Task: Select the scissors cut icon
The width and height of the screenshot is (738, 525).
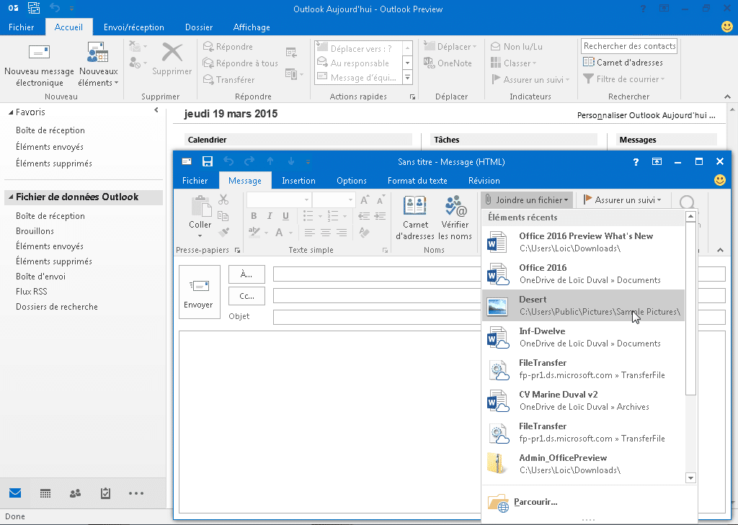Action: tap(223, 200)
